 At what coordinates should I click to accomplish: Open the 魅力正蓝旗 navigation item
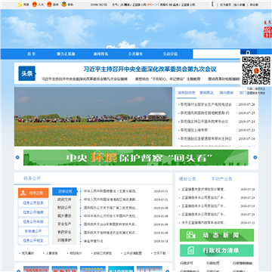point(66,54)
